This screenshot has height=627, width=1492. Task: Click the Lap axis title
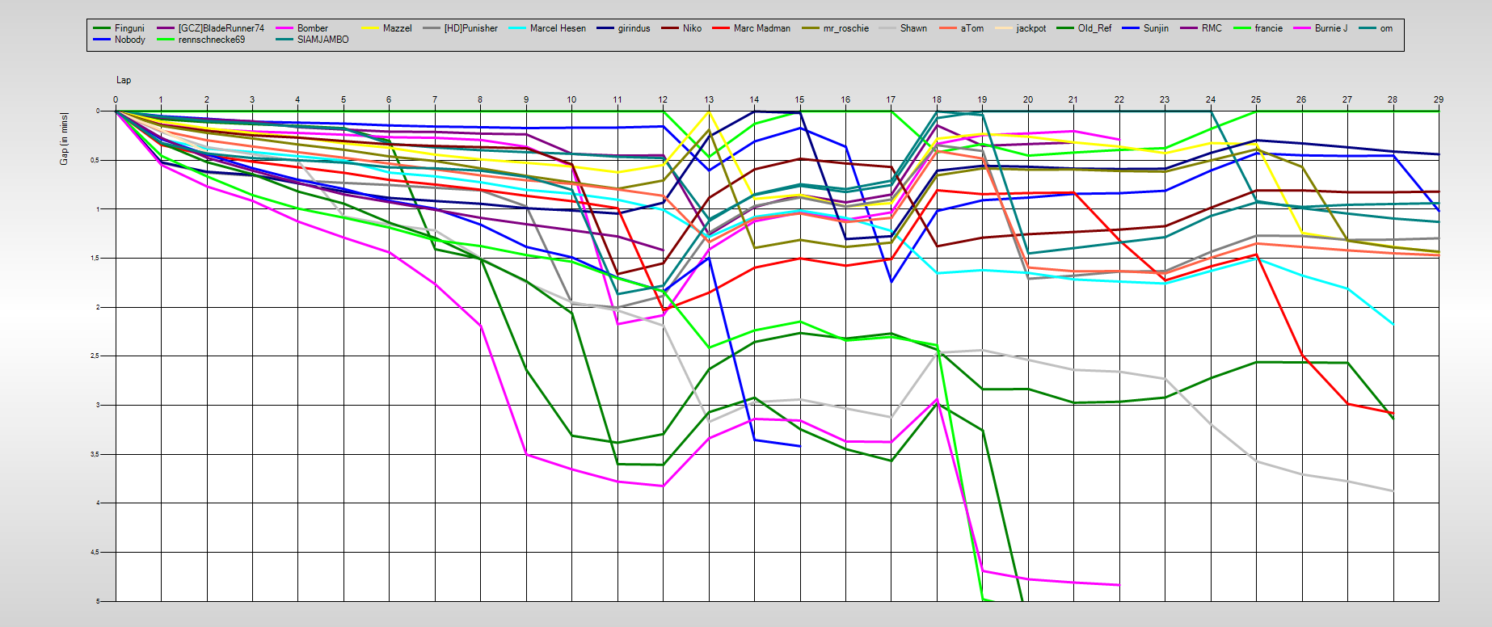pyautogui.click(x=124, y=80)
